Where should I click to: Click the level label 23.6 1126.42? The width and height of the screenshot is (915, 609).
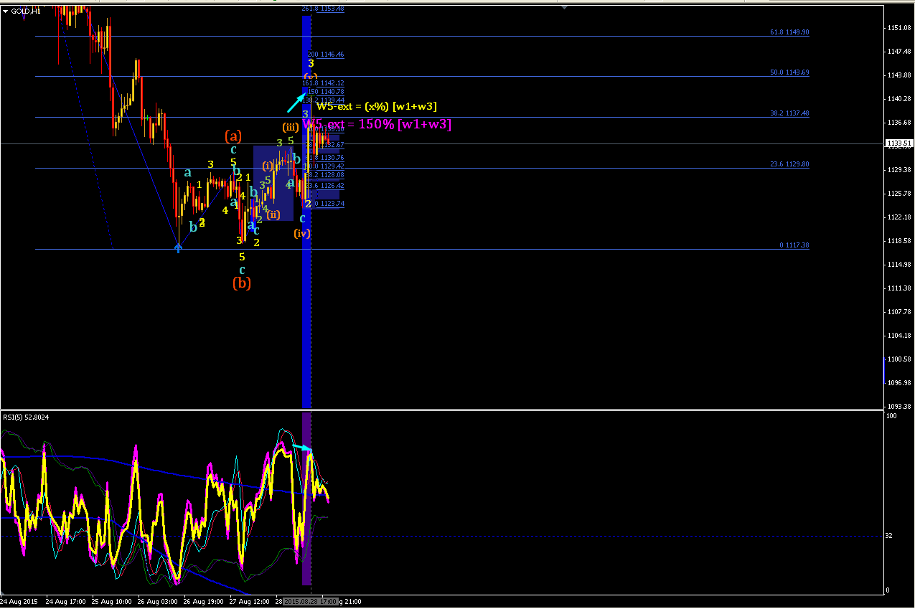(x=325, y=186)
